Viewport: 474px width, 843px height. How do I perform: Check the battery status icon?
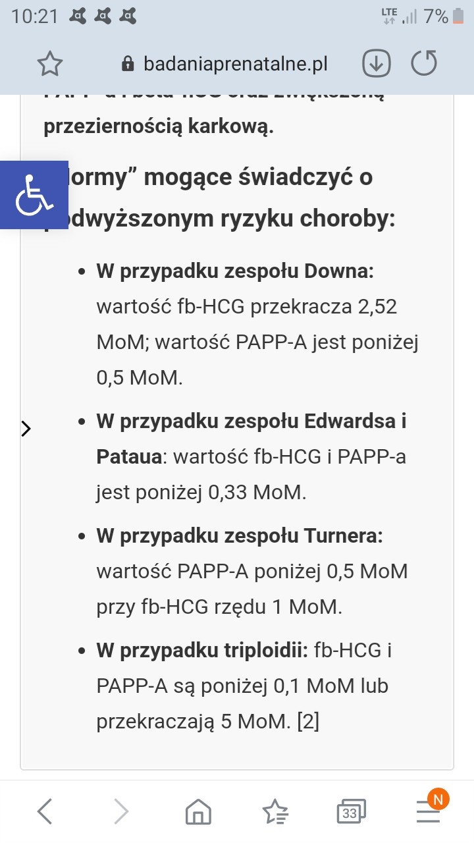459,16
